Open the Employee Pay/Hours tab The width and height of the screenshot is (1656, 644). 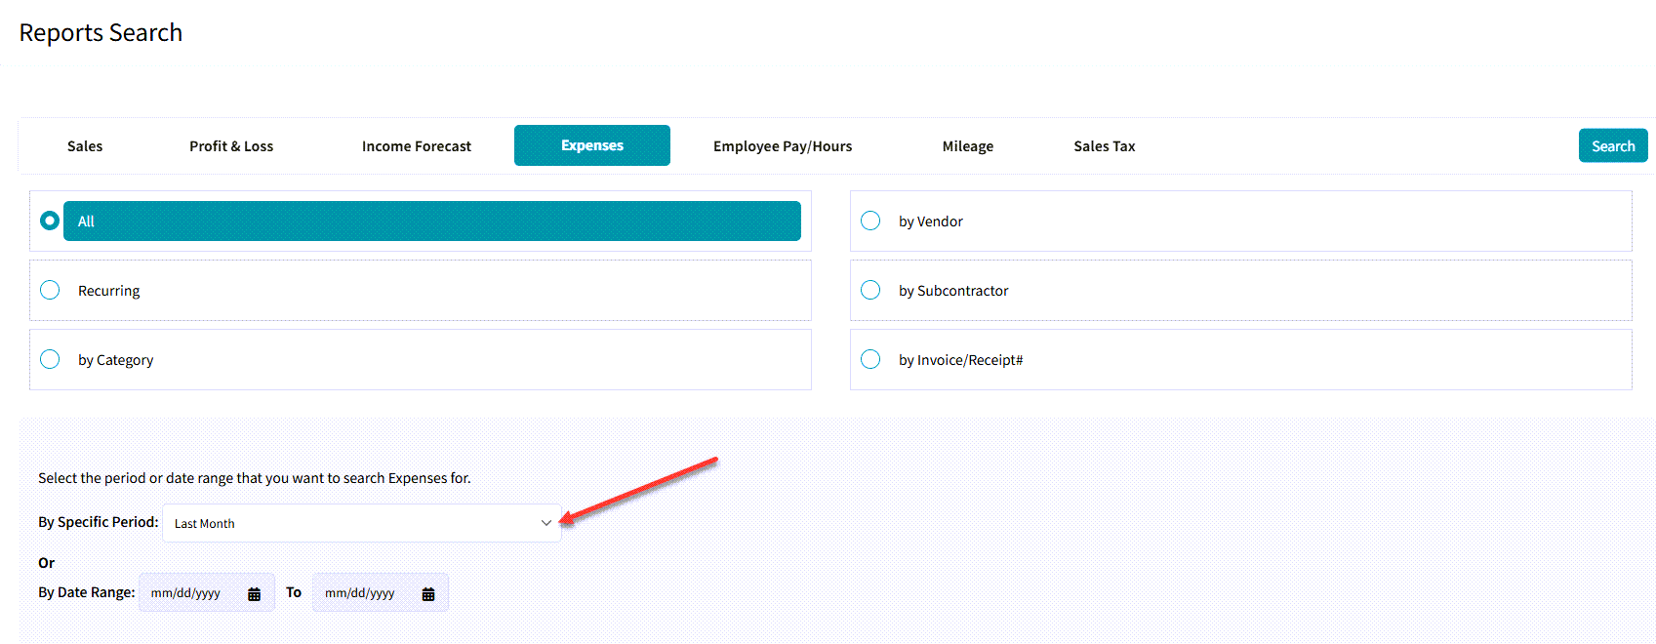pyautogui.click(x=783, y=146)
